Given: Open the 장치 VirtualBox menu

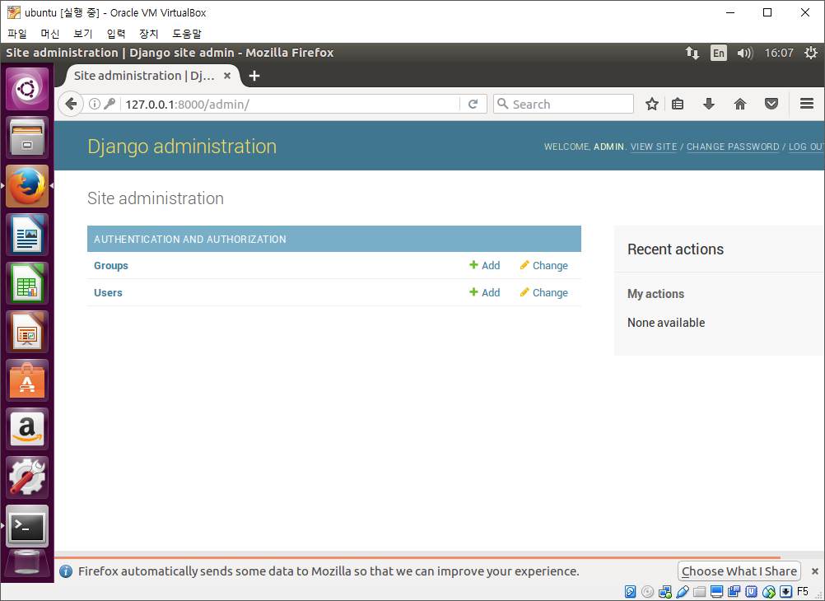Looking at the screenshot, I should (x=148, y=34).
